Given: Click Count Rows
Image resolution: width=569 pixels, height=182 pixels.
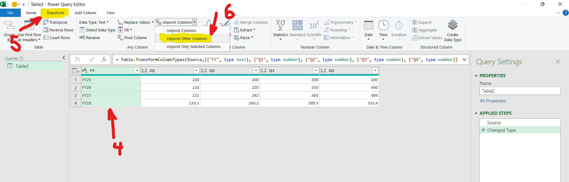Looking at the screenshot, I should coord(57,38).
